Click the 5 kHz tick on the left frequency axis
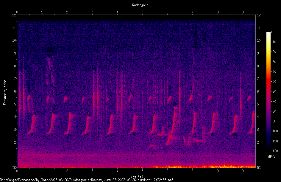The image size is (281, 182). click(x=15, y=104)
